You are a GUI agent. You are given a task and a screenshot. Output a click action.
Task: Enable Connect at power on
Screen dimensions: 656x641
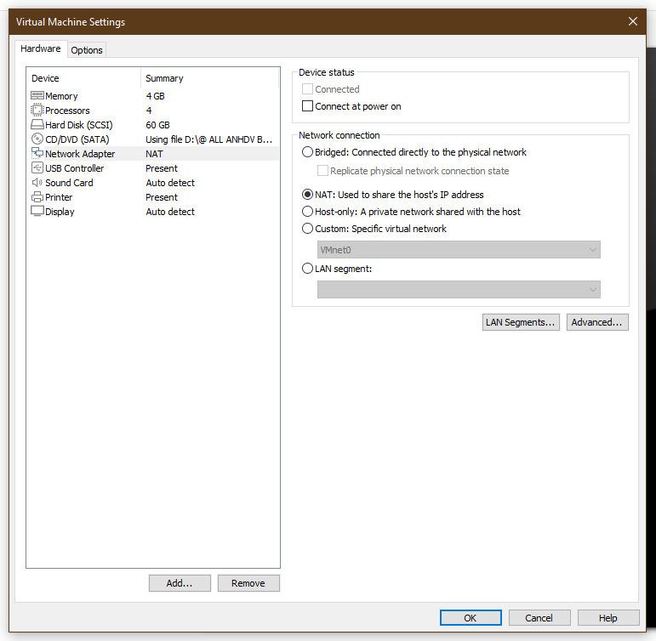point(307,106)
